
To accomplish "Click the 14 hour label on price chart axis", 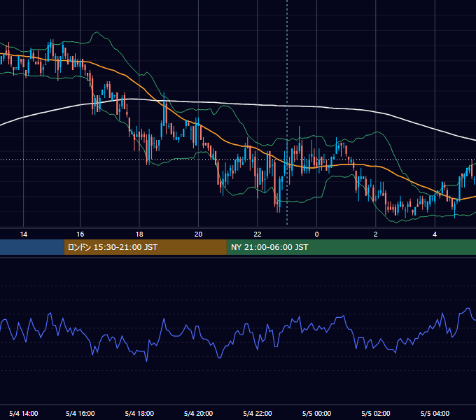I will (23, 234).
